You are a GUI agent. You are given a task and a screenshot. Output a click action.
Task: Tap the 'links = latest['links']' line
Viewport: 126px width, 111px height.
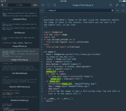point(59,69)
